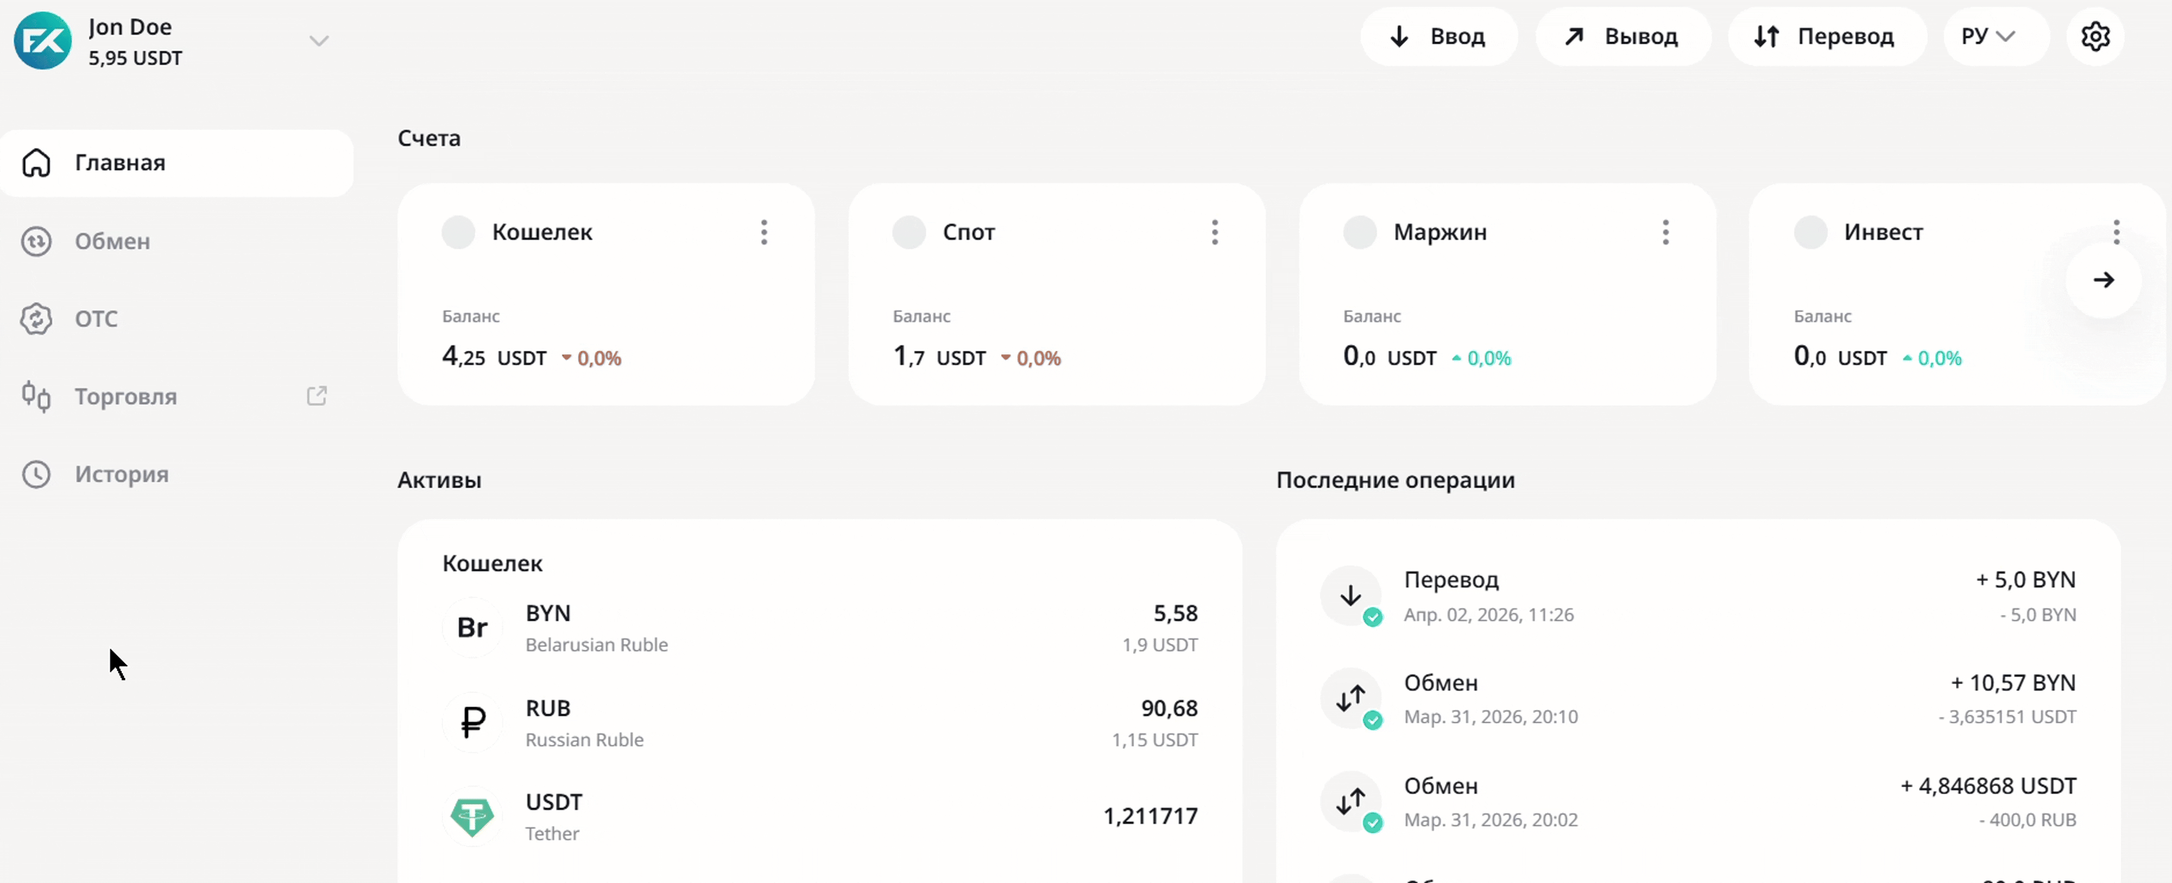Click the Перевод transaction arrow icon
The height and width of the screenshot is (883, 2172).
tap(1351, 595)
